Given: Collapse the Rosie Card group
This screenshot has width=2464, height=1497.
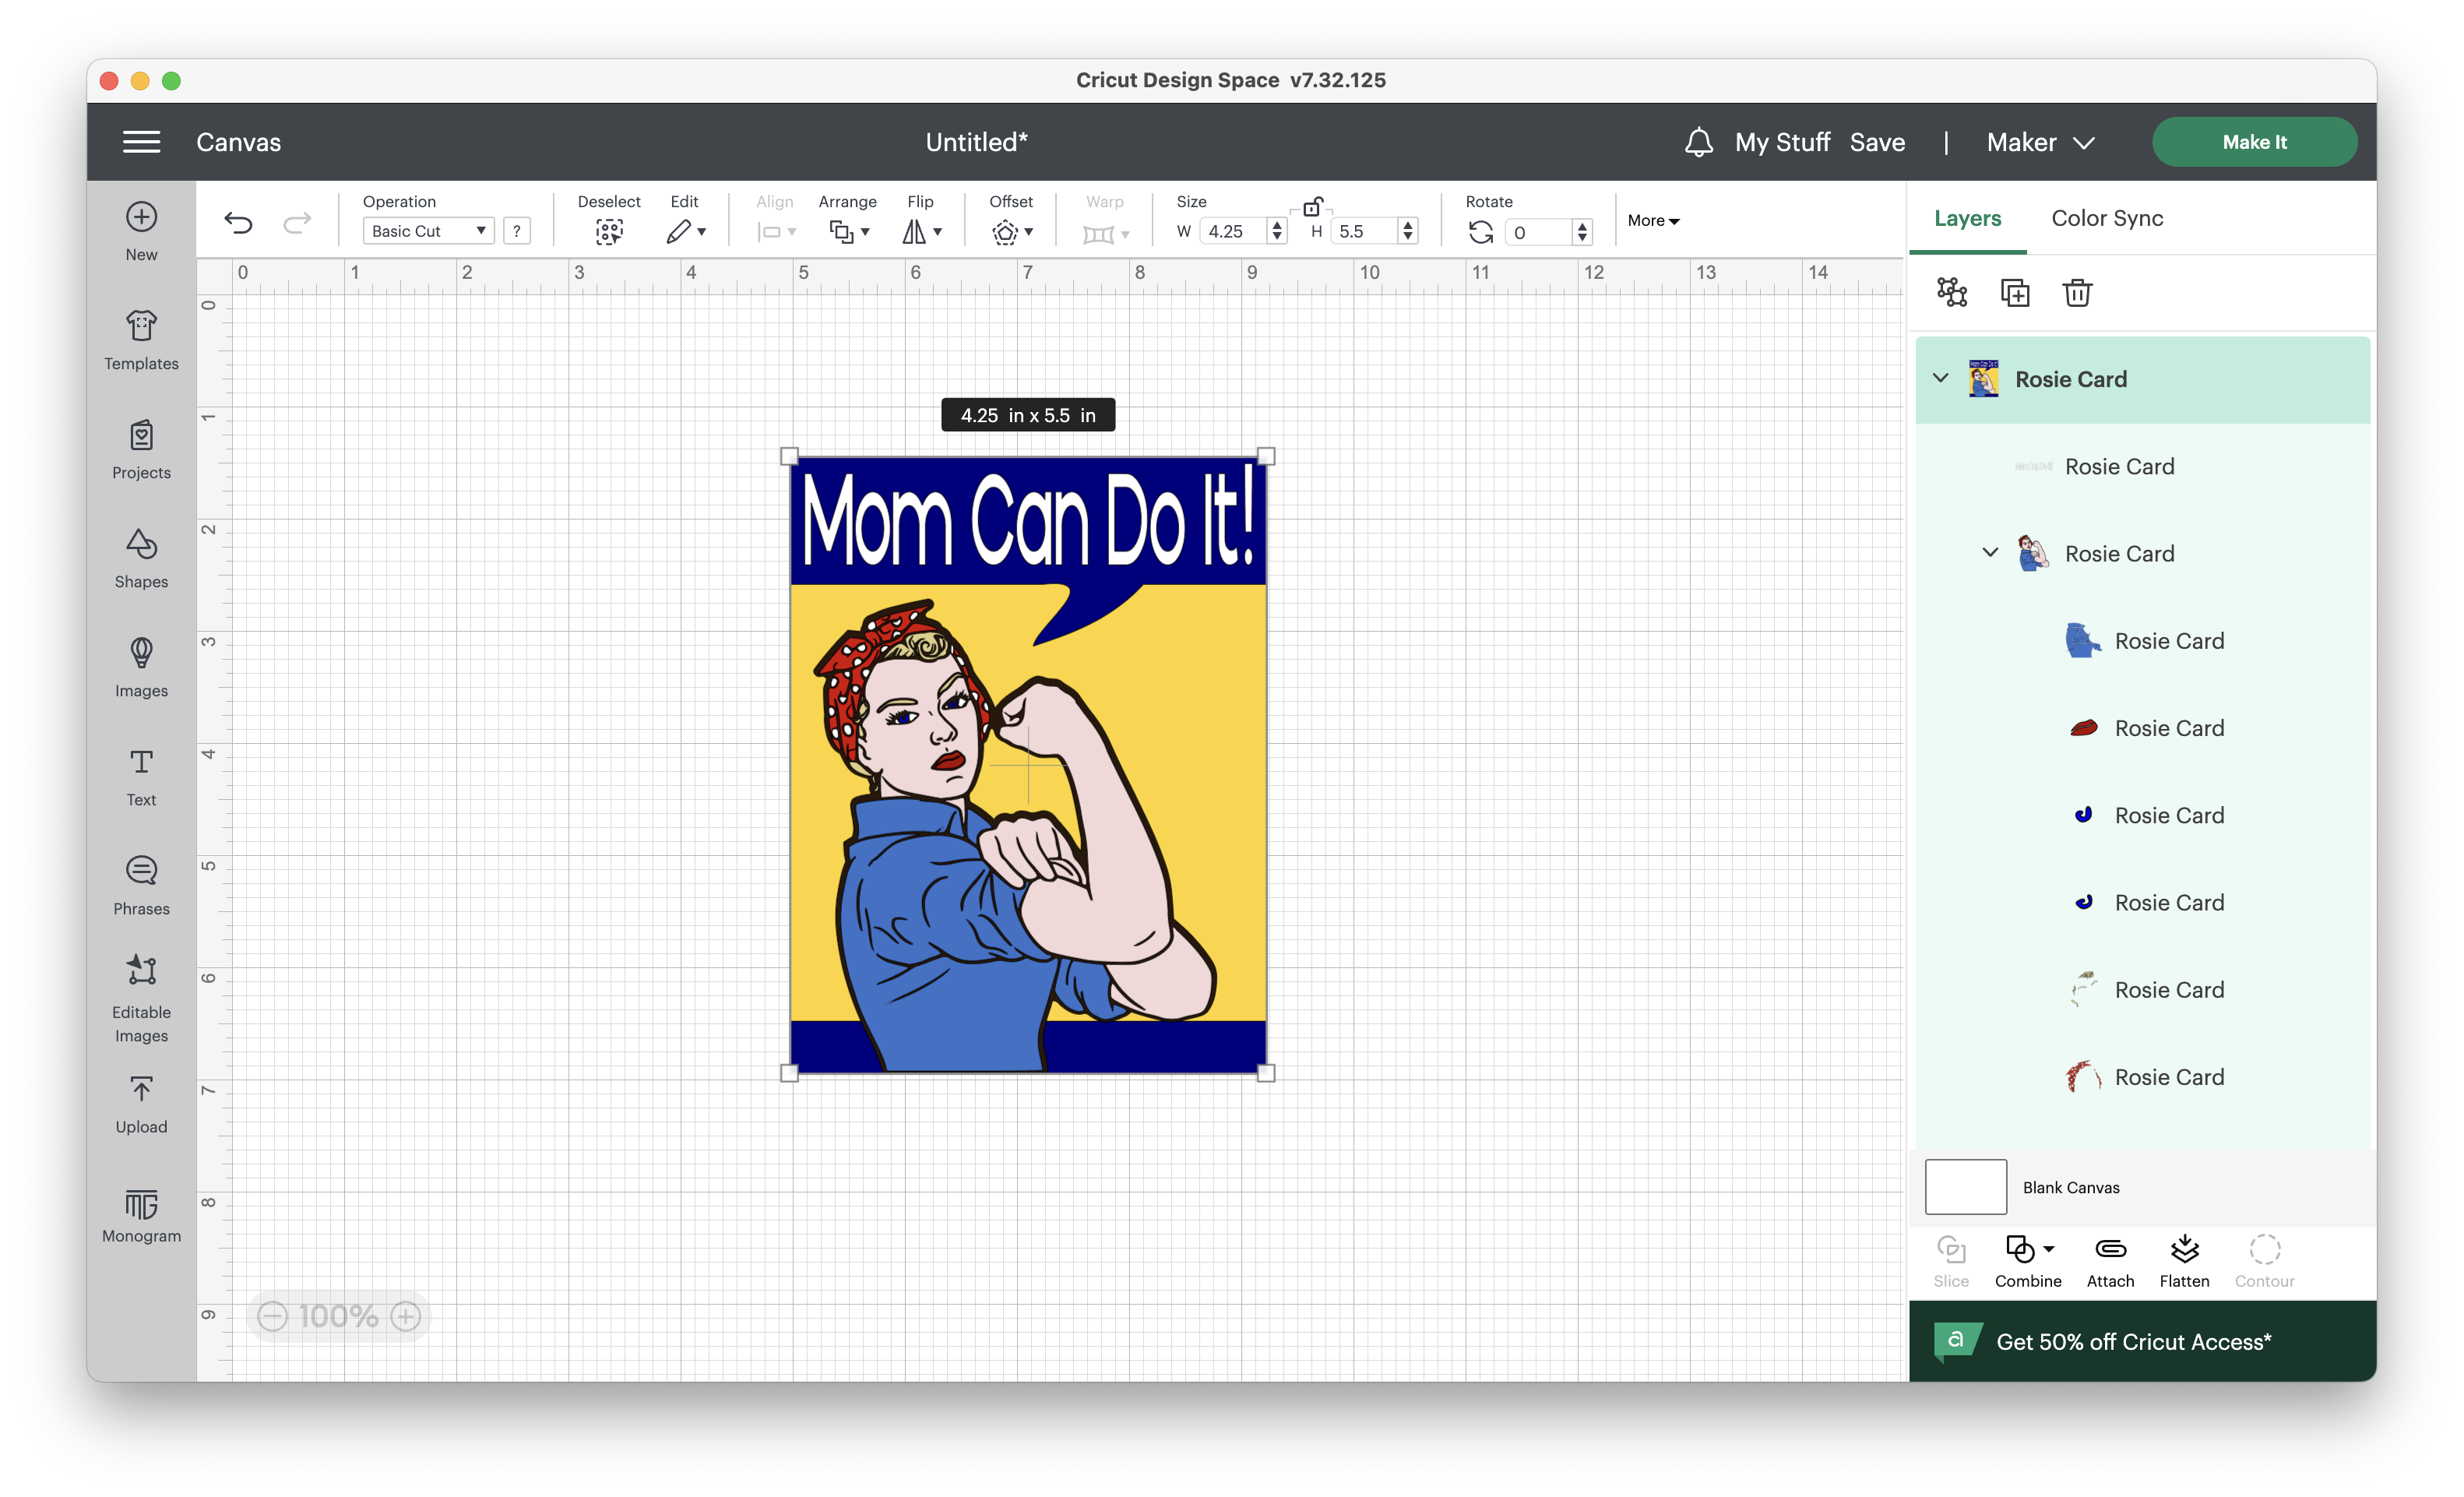Looking at the screenshot, I should point(1941,379).
